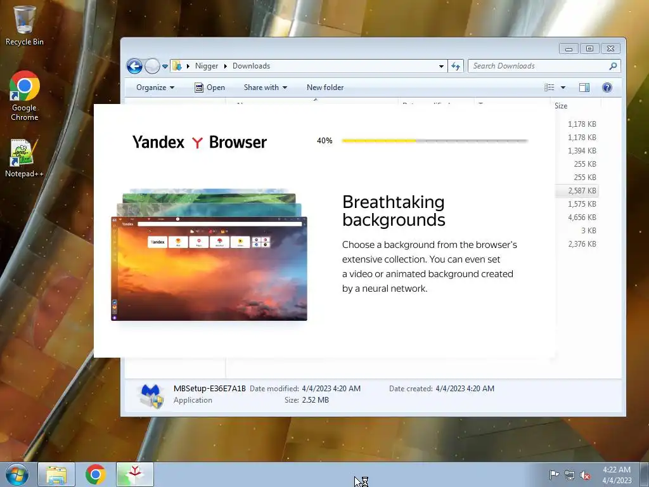The image size is (649, 487).
Task: Open the Share with menu
Action: (266, 88)
